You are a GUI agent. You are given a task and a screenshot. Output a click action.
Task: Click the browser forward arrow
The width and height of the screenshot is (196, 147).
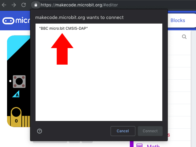click(14, 5)
